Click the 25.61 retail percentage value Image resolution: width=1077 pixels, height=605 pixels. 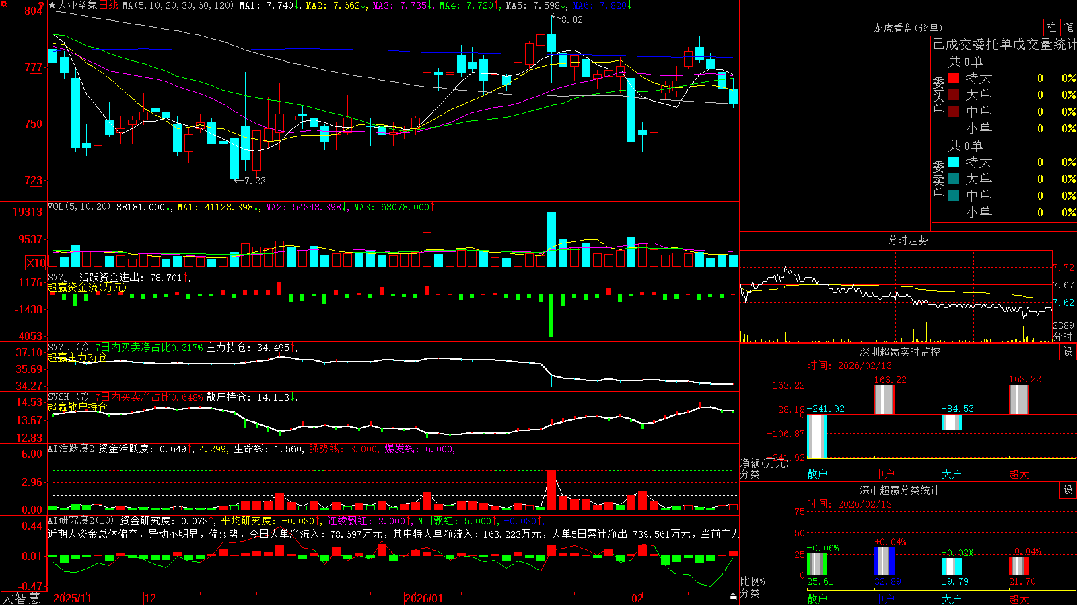click(x=820, y=581)
